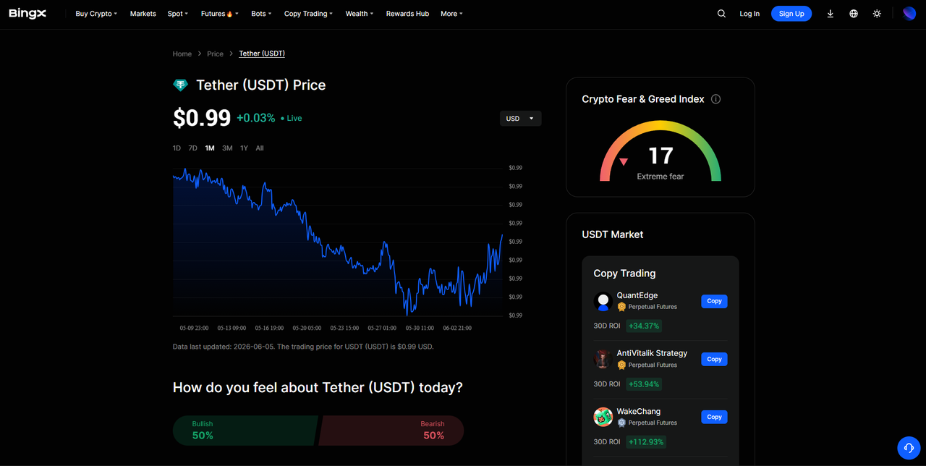Click the Tether coin logo icon
The height and width of the screenshot is (466, 926).
180,85
